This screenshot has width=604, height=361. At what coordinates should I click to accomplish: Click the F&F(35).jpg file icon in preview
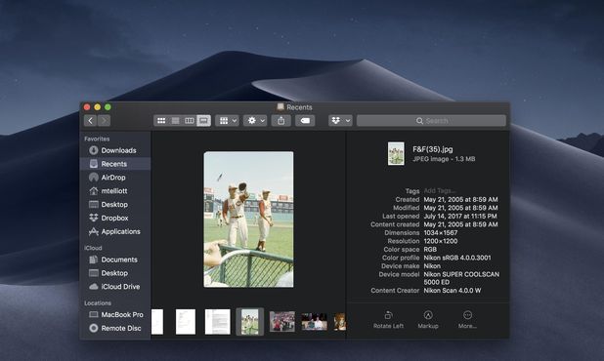(x=396, y=153)
